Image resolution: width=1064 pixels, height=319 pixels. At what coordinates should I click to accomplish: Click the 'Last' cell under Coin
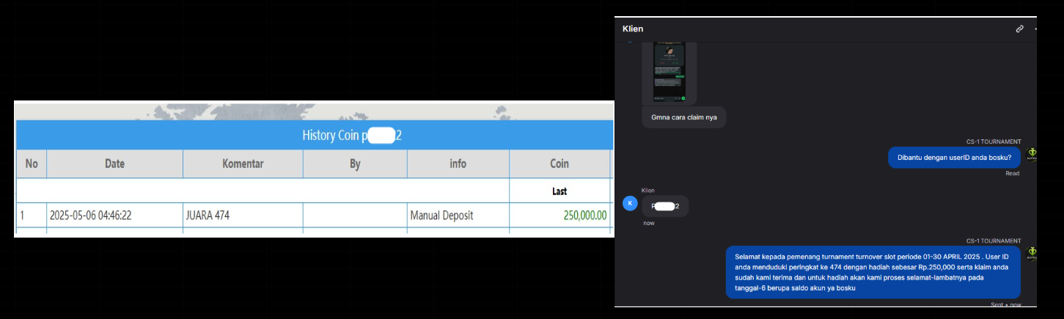pos(559,191)
